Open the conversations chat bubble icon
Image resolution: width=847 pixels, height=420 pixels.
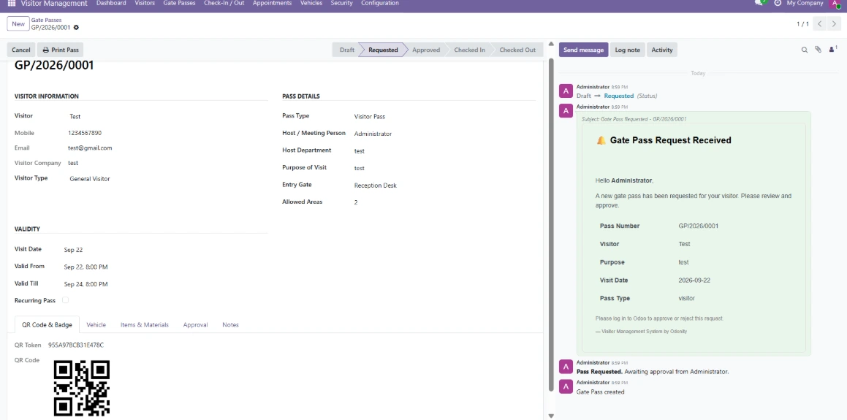[760, 3]
